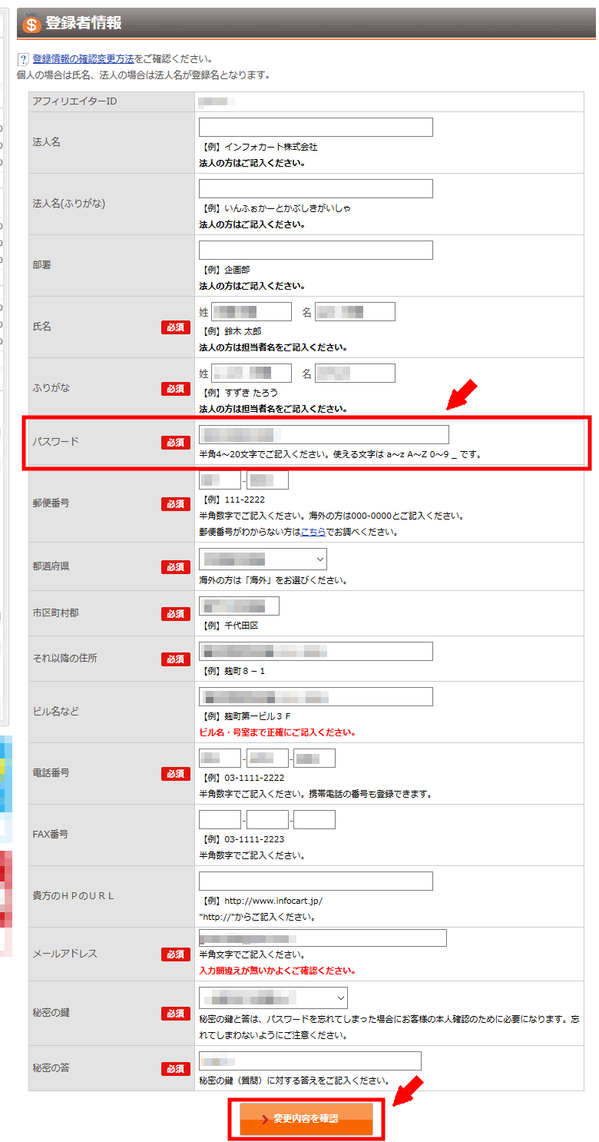Click the 海外の方は「海外」をお選びください note
Viewport: 599px width, 1142px height.
tap(273, 580)
